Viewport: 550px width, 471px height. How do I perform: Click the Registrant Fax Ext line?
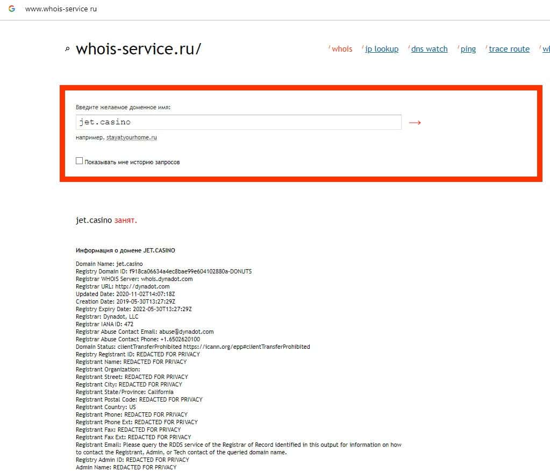point(133,437)
